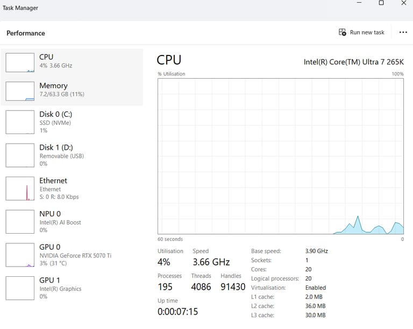The width and height of the screenshot is (413, 329).
Task: Click the 4% utilisation value
Action: pyautogui.click(x=164, y=262)
